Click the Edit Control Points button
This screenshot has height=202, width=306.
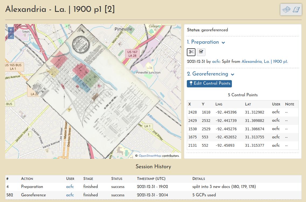tap(209, 84)
